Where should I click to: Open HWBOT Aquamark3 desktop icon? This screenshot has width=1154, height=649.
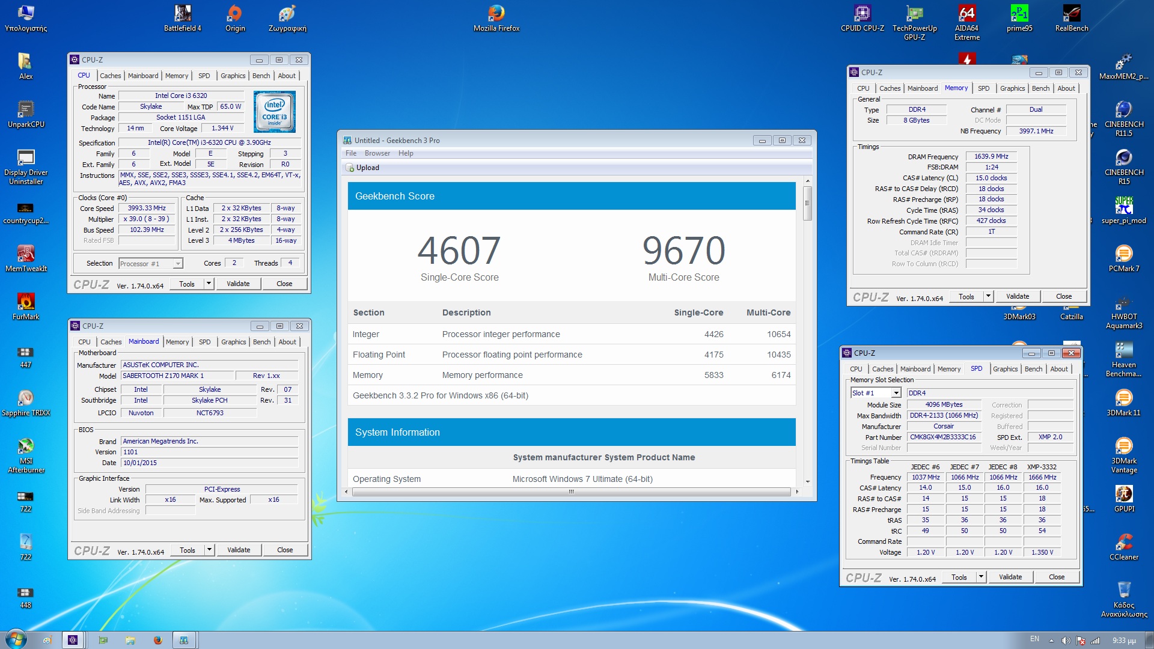coord(1124,311)
